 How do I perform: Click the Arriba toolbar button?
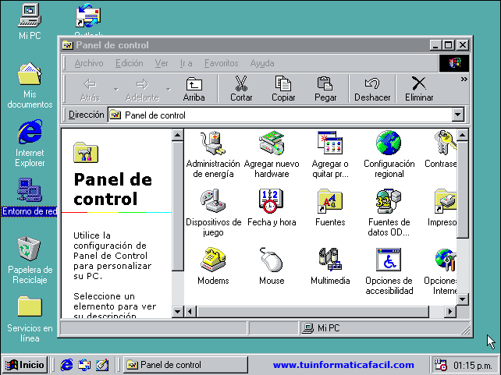194,89
